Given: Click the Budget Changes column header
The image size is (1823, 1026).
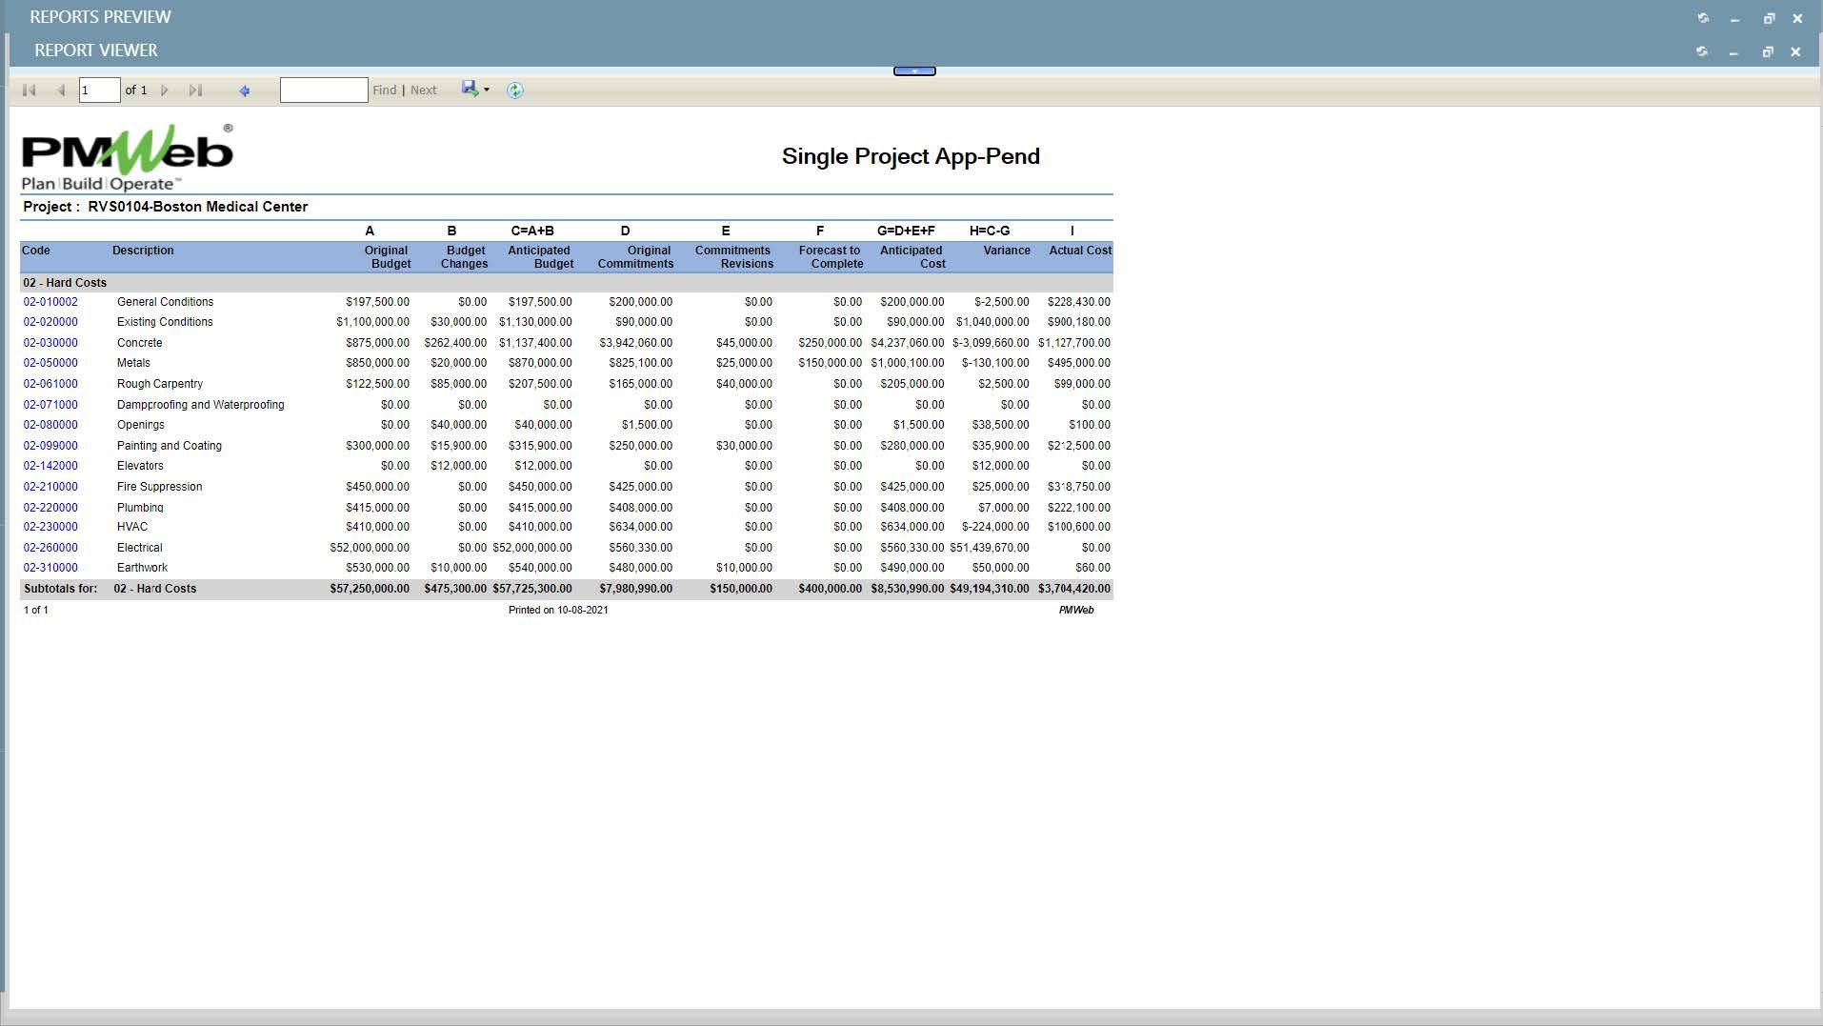Looking at the screenshot, I should pos(464,257).
